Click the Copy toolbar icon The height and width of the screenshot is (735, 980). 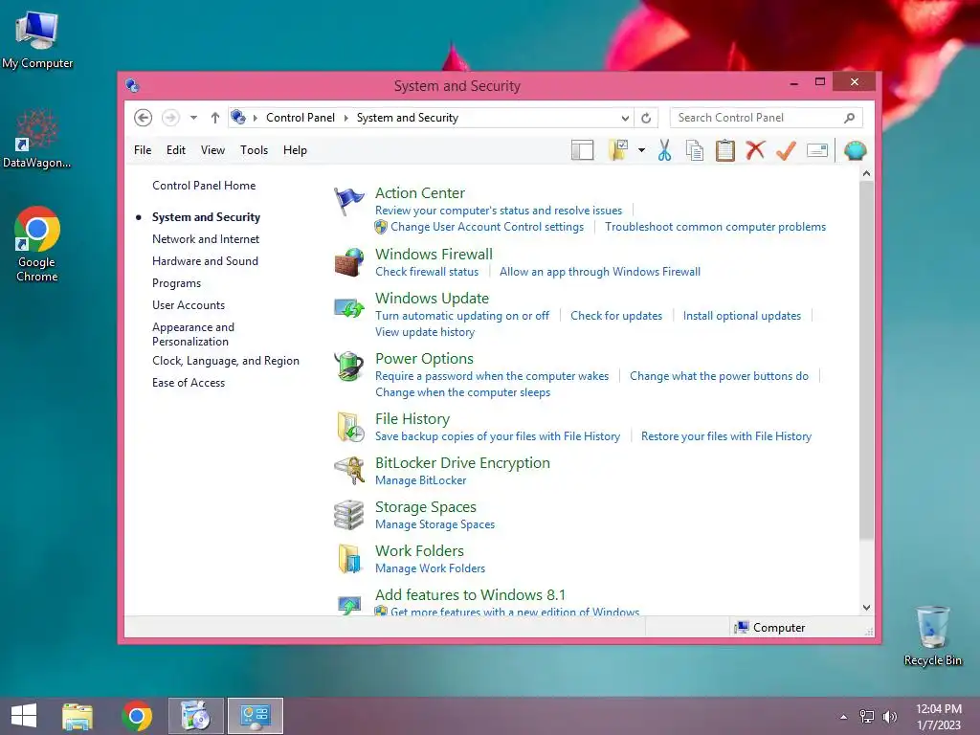695,150
